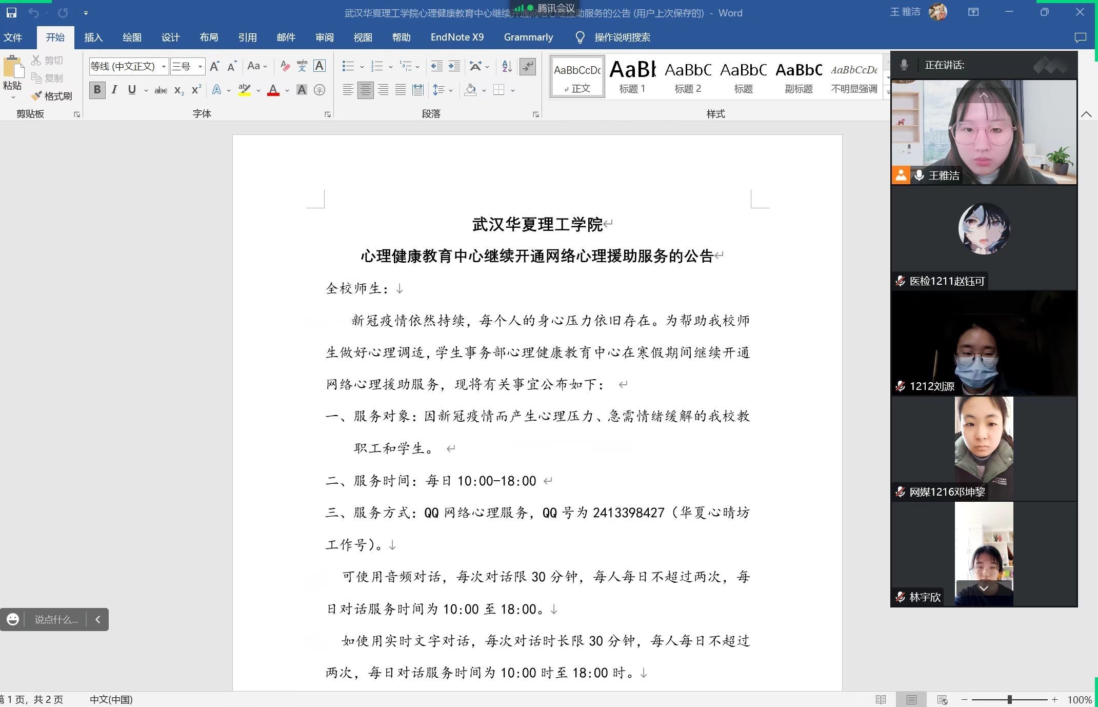Image resolution: width=1098 pixels, height=707 pixels.
Task: Apply red font color
Action: point(273,90)
